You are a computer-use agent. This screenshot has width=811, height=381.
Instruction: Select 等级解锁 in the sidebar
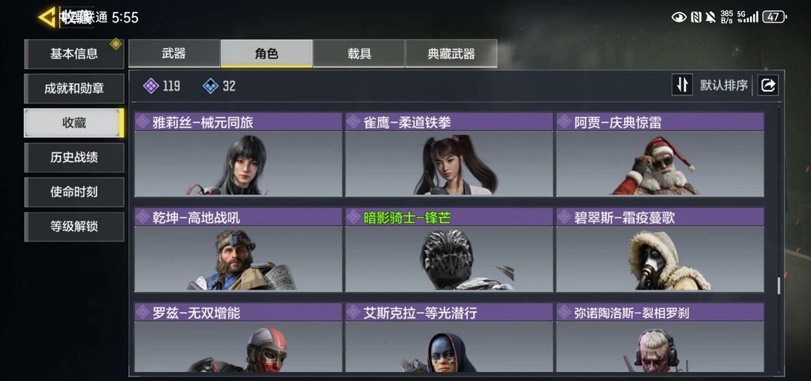74,226
